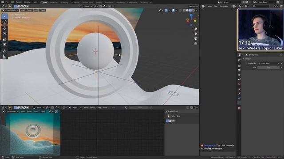Click the add workspace plus icon
Screen dimensions: 284x159
coord(151,3)
